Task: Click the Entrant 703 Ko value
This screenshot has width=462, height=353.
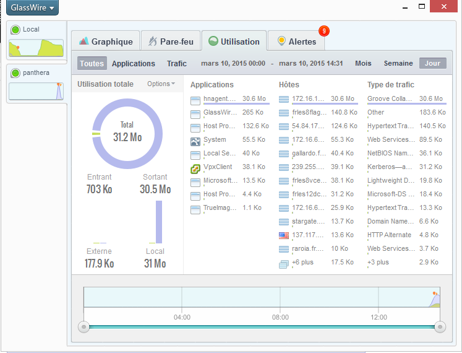Action: [x=100, y=189]
